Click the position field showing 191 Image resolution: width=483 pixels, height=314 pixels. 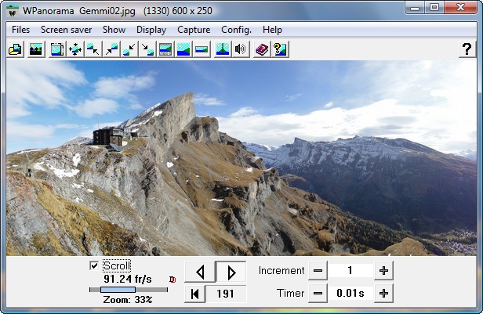(x=226, y=294)
